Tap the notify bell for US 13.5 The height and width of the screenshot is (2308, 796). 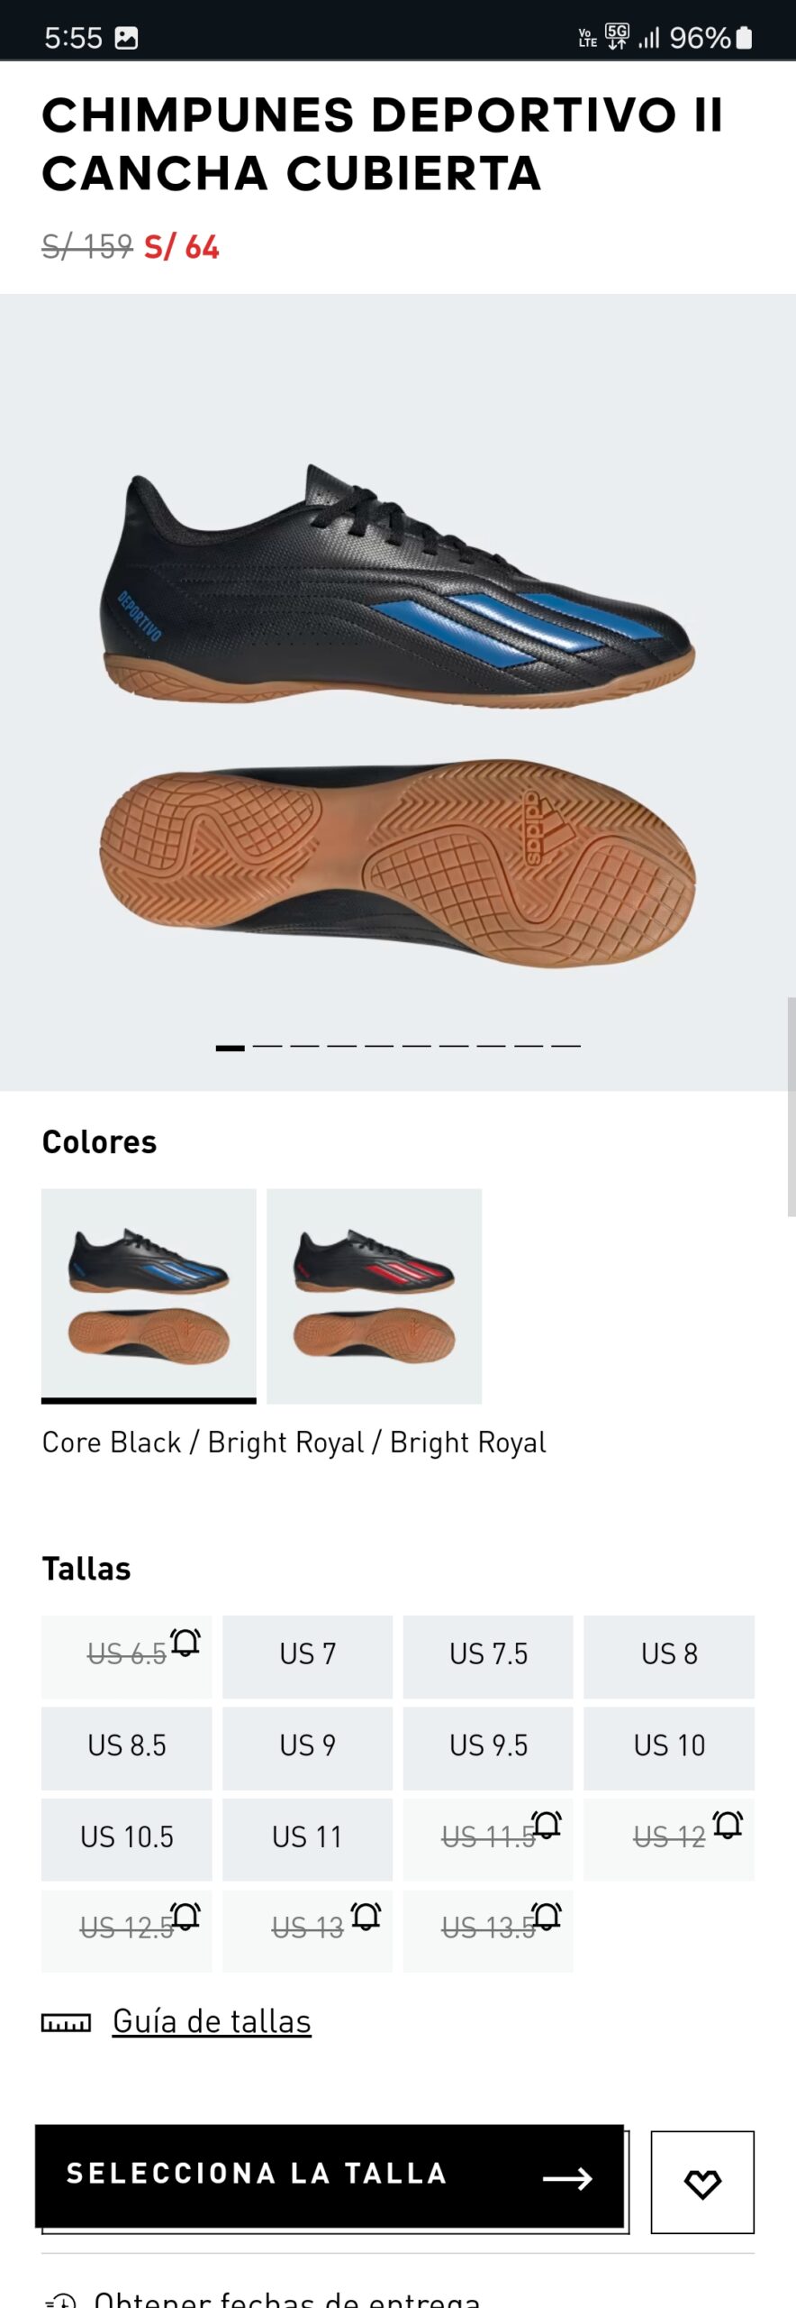click(x=547, y=1916)
